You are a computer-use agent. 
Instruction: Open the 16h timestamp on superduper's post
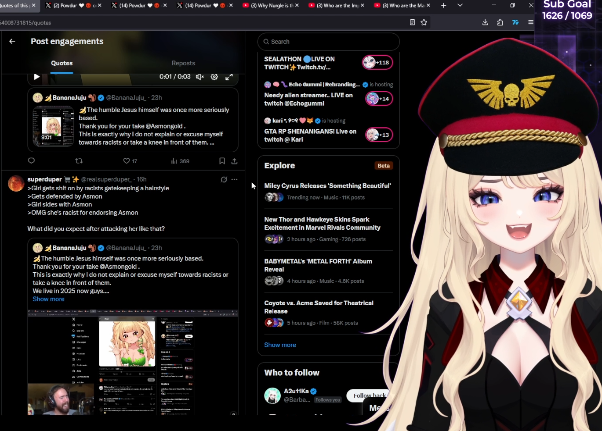point(141,179)
